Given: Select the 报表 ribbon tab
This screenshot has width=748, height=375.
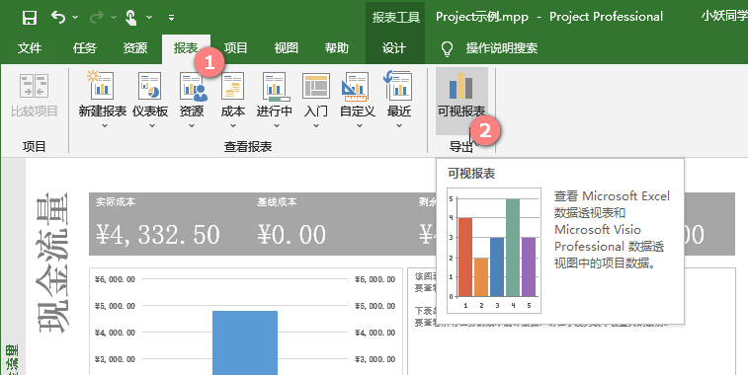Looking at the screenshot, I should (186, 48).
